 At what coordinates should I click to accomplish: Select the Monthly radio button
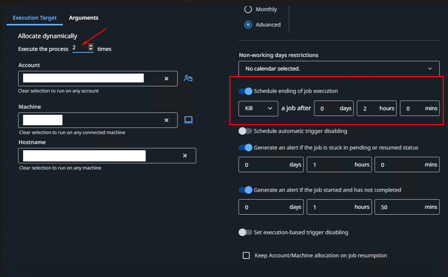coord(248,9)
